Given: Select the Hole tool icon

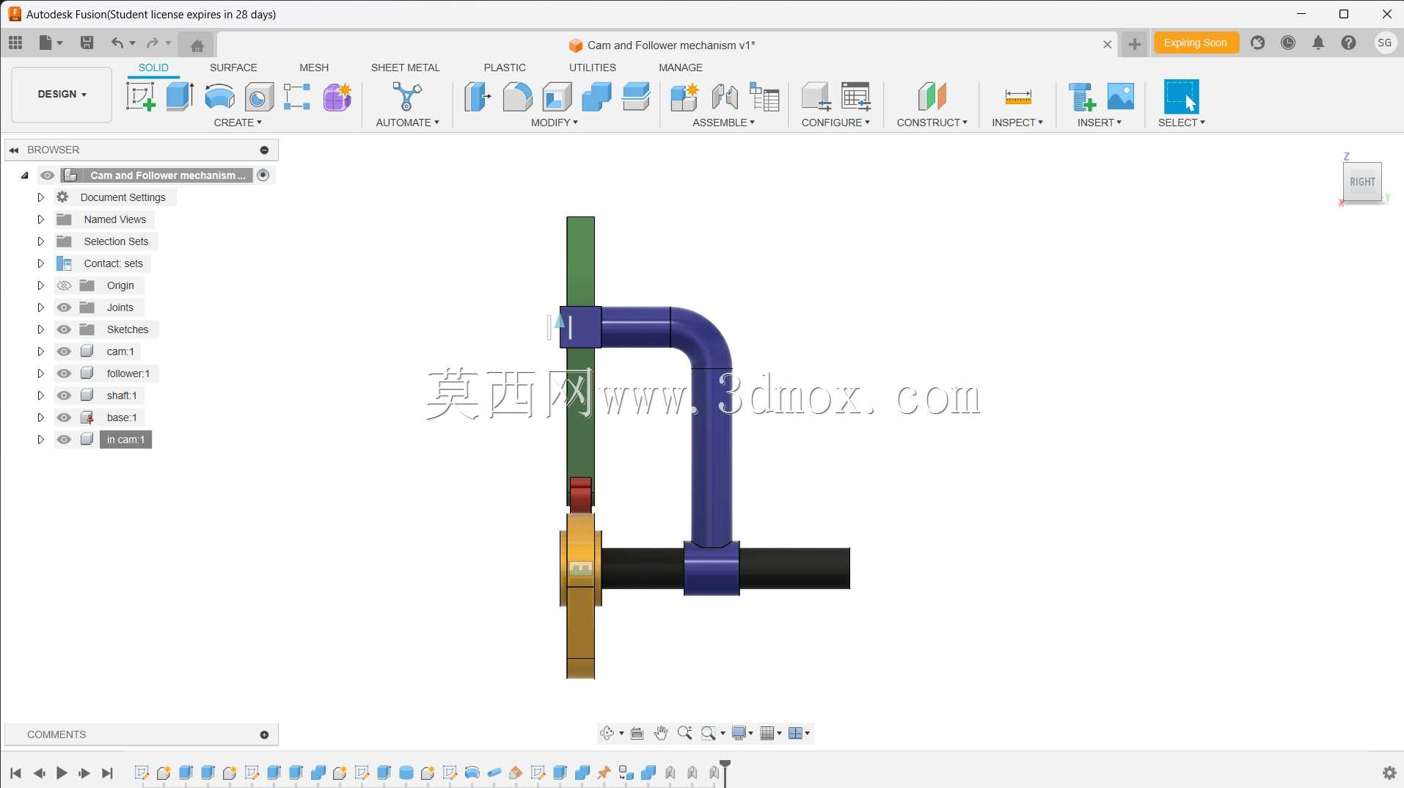Looking at the screenshot, I should [x=259, y=96].
